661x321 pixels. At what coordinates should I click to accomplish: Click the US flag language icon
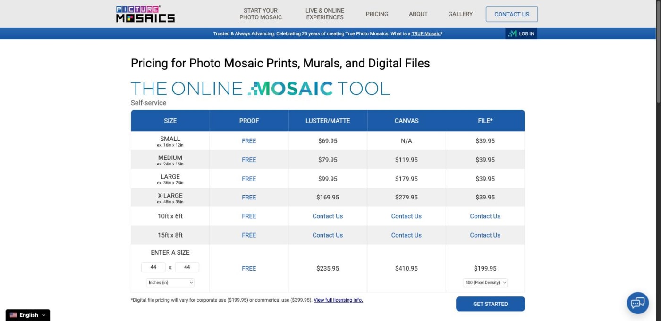[x=13, y=315]
